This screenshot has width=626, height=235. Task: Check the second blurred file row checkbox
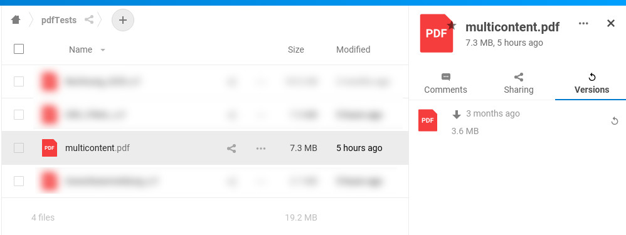pyautogui.click(x=19, y=115)
